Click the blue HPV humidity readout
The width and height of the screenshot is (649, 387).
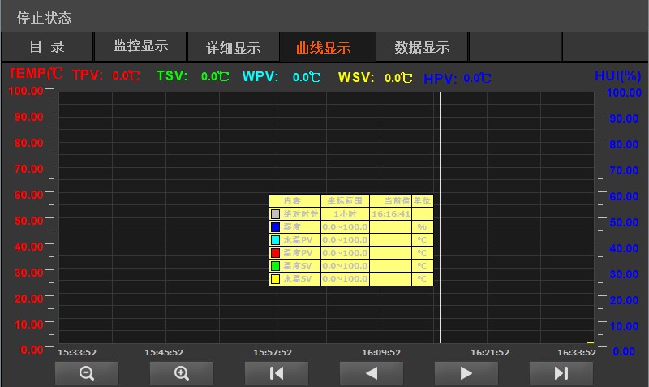(458, 79)
